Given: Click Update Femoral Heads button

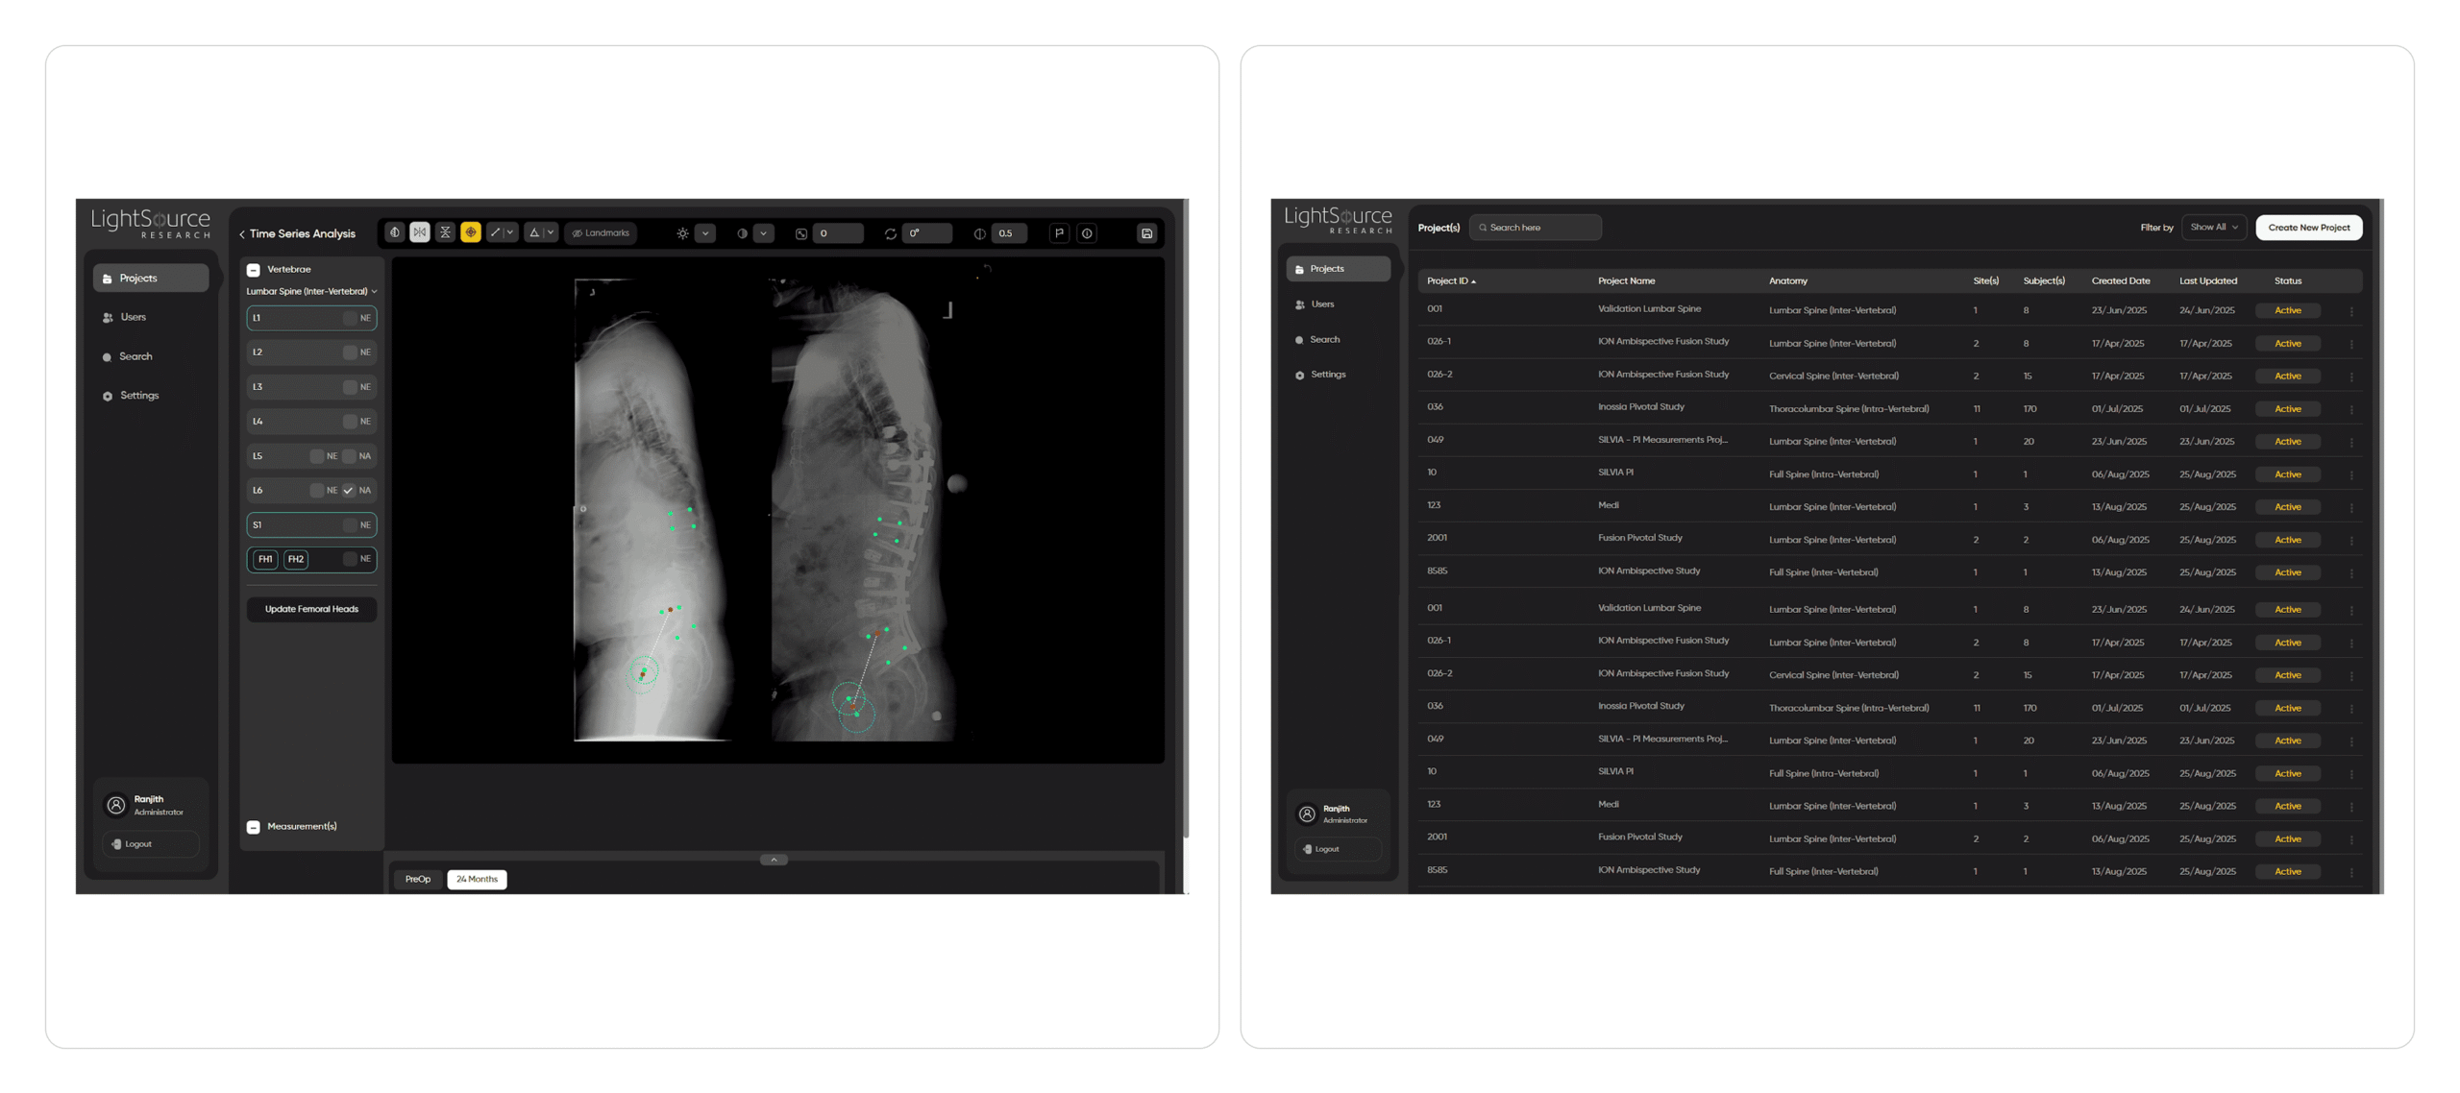Looking at the screenshot, I should (311, 609).
